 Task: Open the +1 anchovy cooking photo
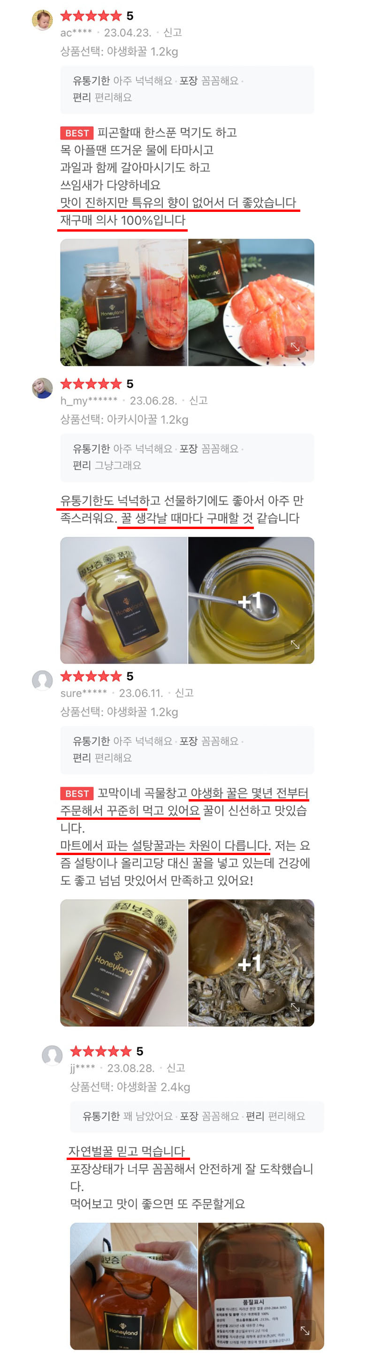tap(251, 963)
